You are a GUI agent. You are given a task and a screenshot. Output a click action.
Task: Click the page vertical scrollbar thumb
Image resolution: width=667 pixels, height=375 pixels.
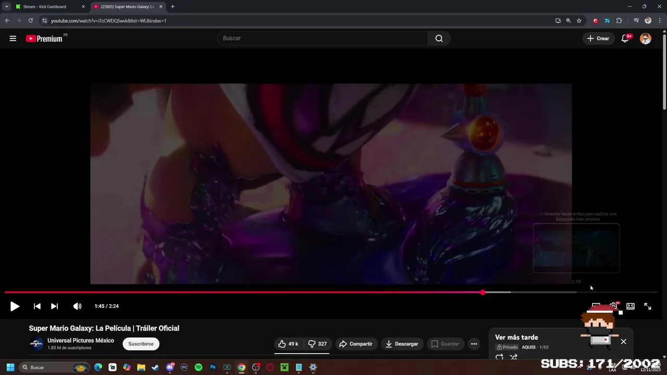click(664, 72)
